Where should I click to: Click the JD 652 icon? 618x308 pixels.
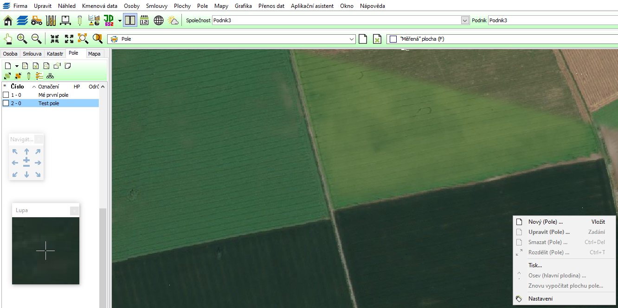coord(109,20)
